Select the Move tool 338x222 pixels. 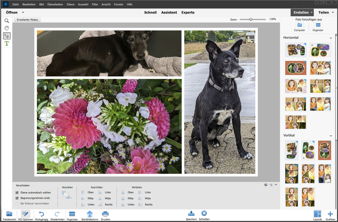click(x=6, y=35)
